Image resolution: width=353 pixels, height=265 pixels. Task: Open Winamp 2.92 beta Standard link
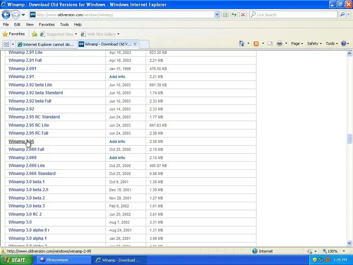tap(36, 92)
